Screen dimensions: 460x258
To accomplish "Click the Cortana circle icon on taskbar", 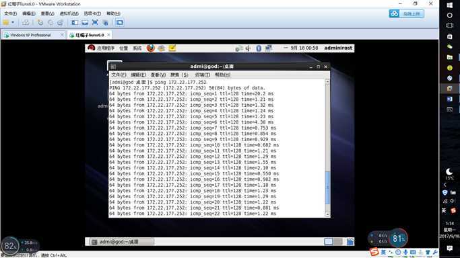I will click(x=449, y=15).
